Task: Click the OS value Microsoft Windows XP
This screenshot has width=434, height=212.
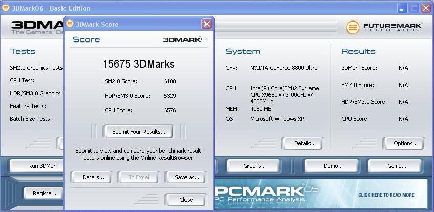Action: pyautogui.click(x=277, y=119)
